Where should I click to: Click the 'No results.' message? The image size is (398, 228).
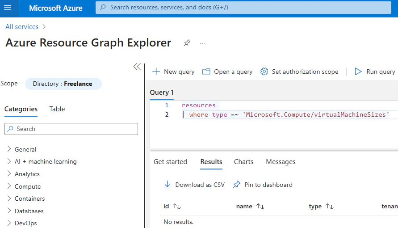coord(178,222)
